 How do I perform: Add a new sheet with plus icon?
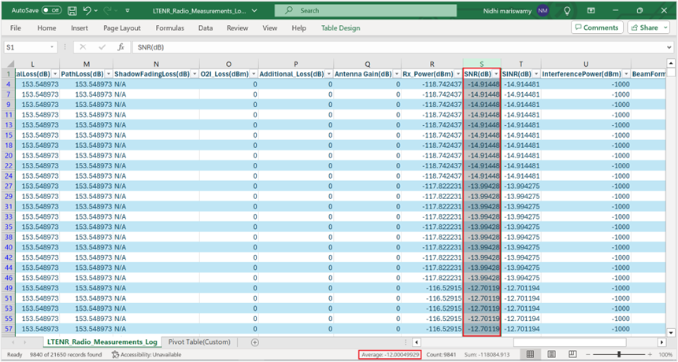coord(254,342)
